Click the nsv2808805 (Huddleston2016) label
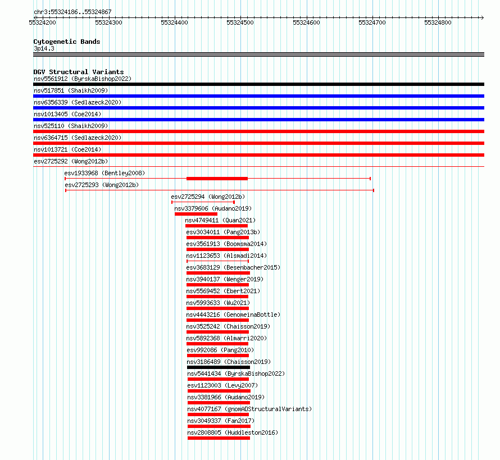The image size is (500, 460). coord(233,432)
